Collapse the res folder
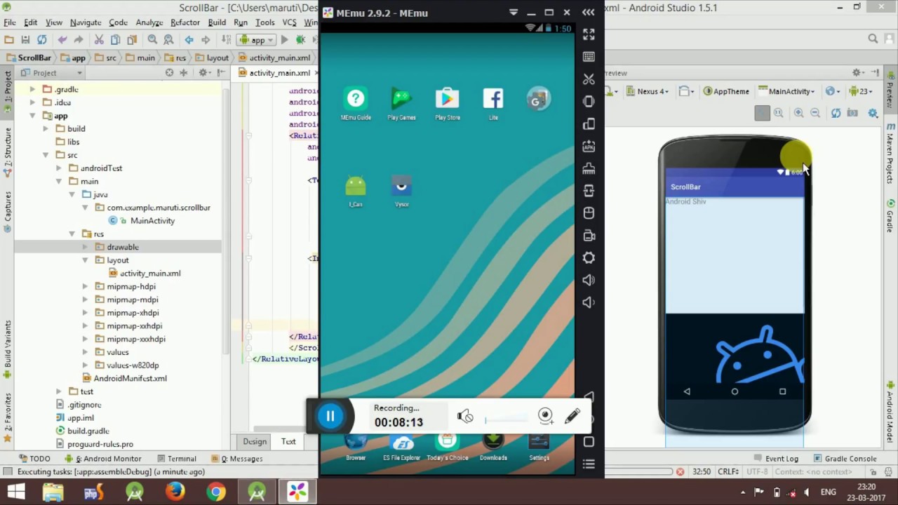Screen dimensions: 898x505 tap(72, 234)
